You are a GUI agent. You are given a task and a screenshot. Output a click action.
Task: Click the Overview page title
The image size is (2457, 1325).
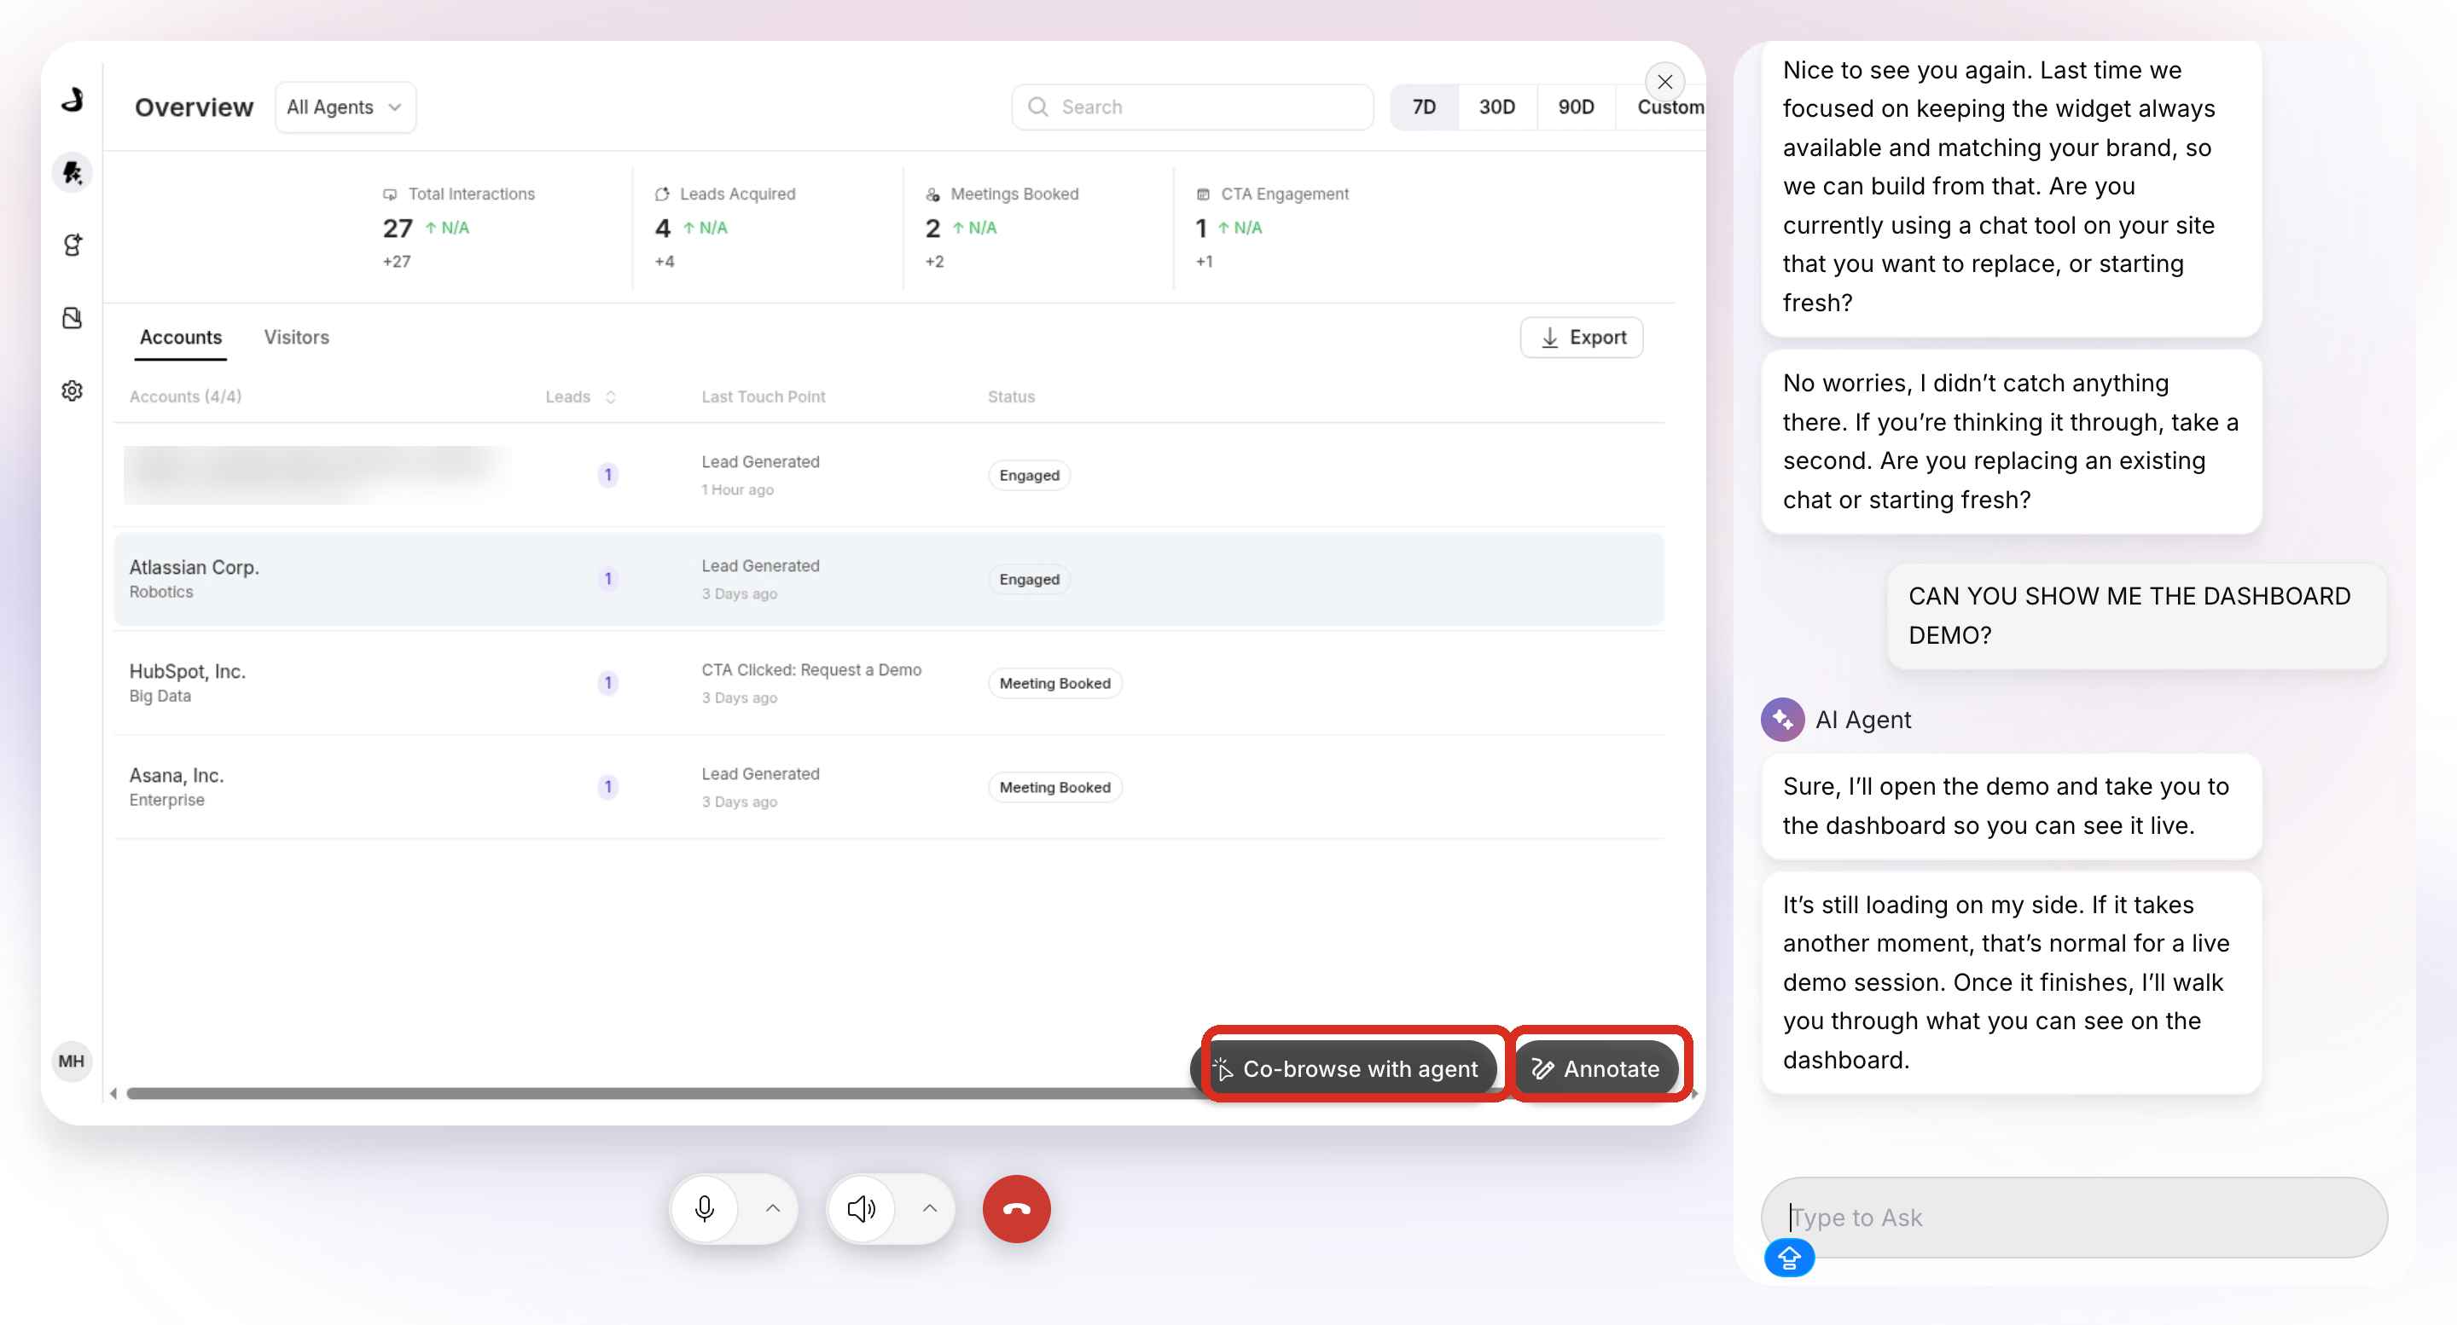[194, 107]
